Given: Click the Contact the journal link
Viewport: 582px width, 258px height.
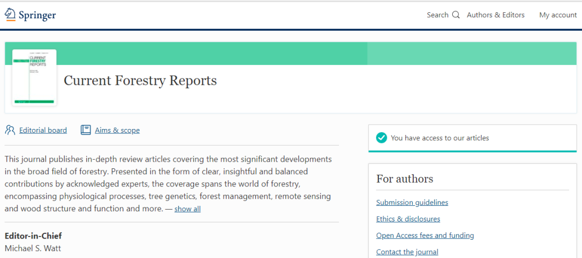Looking at the screenshot, I should [x=407, y=252].
